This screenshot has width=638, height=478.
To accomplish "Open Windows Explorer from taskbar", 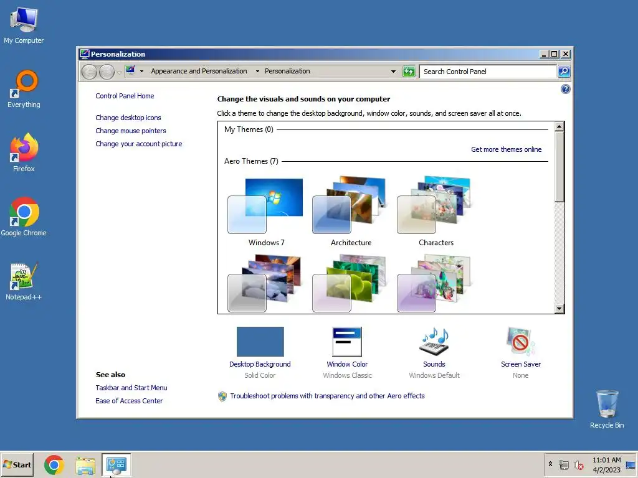I will coord(85,465).
